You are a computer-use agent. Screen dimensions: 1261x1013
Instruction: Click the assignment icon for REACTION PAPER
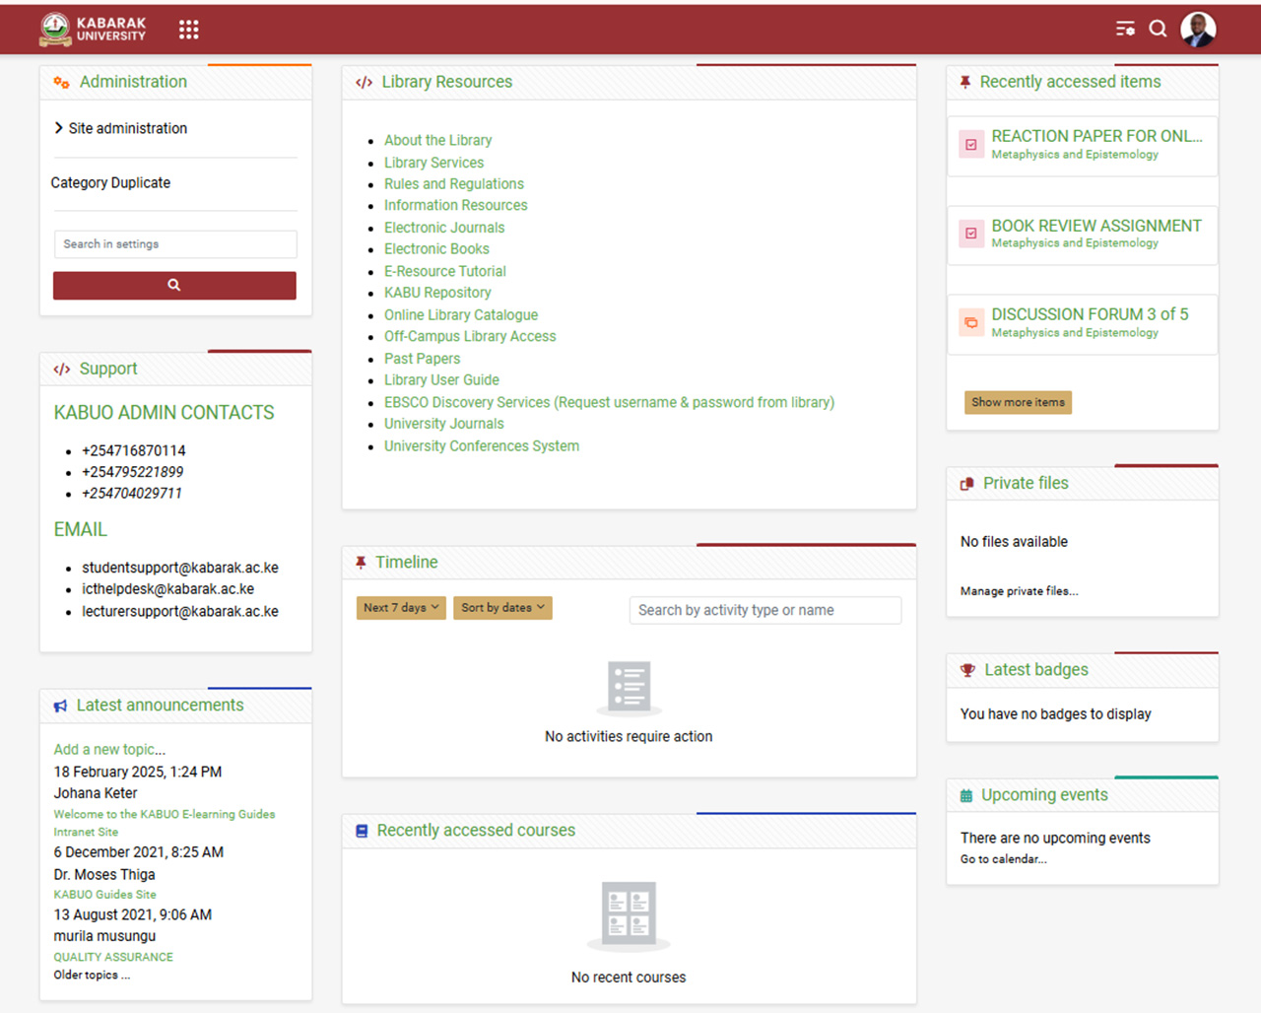[x=971, y=145]
